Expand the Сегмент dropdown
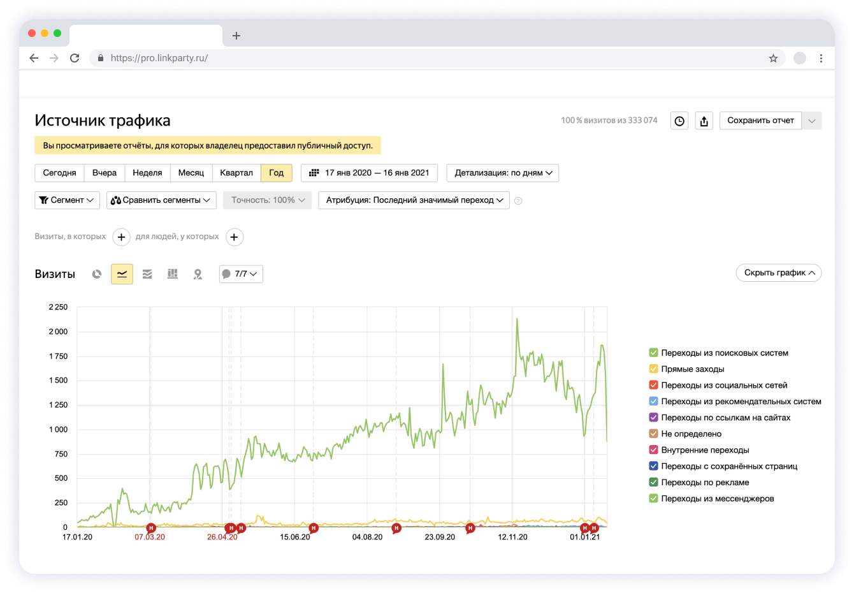Screen dimensions: 854x593 pyautogui.click(x=67, y=200)
